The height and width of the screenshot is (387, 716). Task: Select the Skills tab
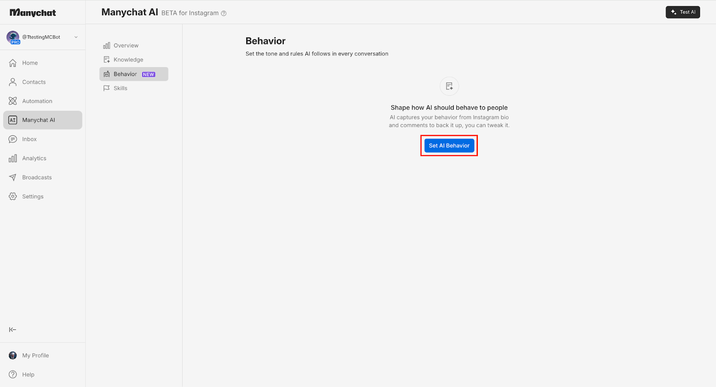(120, 88)
